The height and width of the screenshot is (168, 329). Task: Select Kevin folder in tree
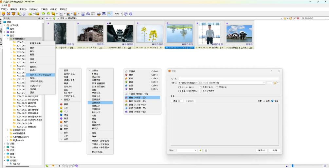(13, 157)
